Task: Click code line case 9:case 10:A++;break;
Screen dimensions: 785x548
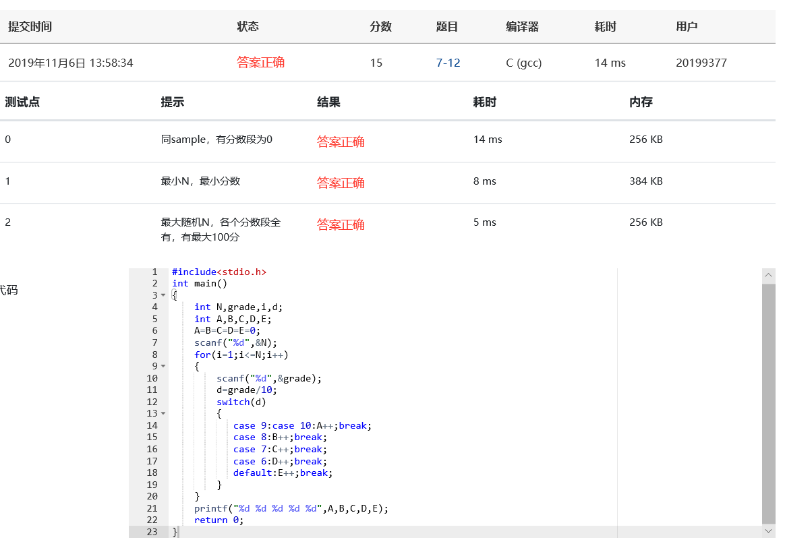Action: pos(302,425)
